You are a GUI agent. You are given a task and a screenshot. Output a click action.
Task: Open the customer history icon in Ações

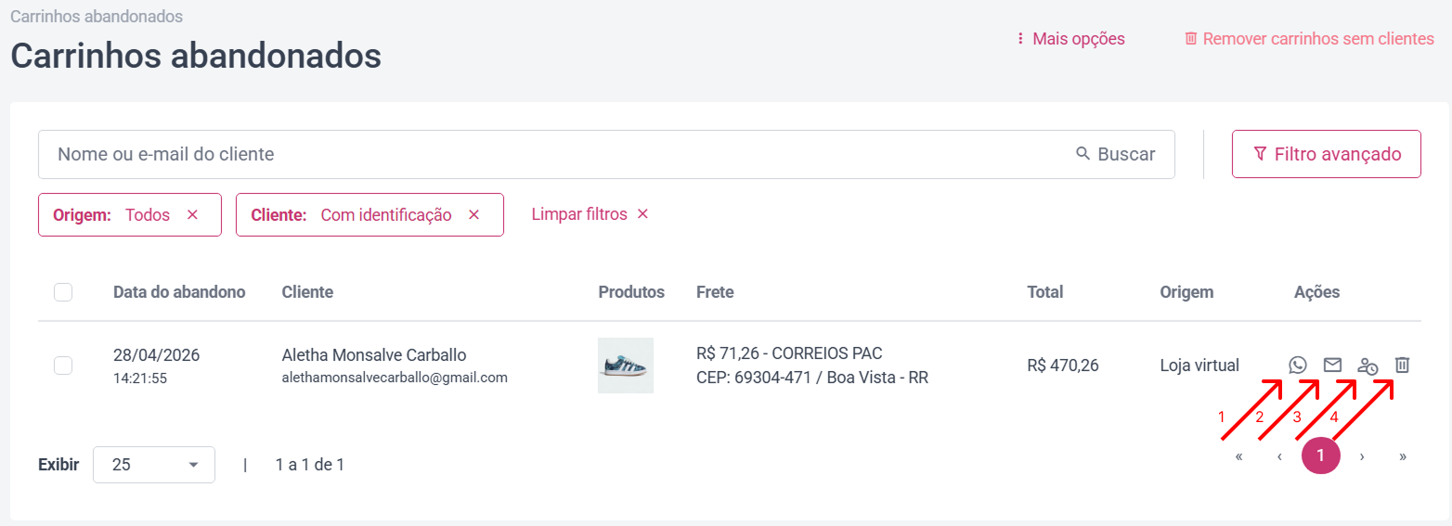1368,366
